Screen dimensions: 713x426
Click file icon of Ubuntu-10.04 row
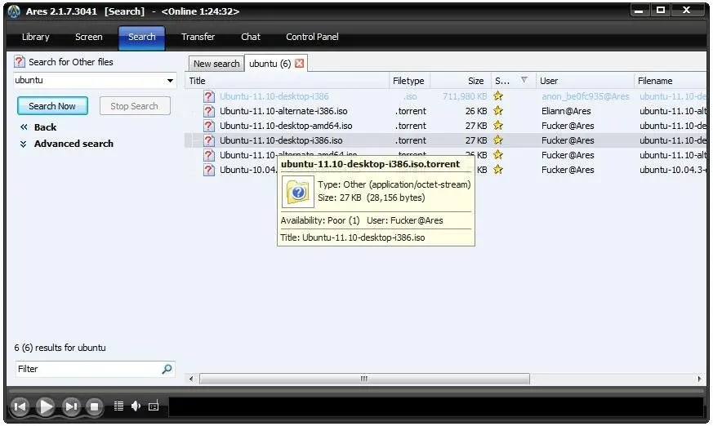click(x=209, y=170)
